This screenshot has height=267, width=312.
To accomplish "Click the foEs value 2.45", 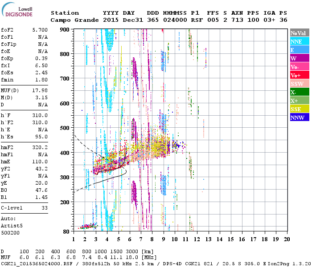I will pyautogui.click(x=41, y=73).
